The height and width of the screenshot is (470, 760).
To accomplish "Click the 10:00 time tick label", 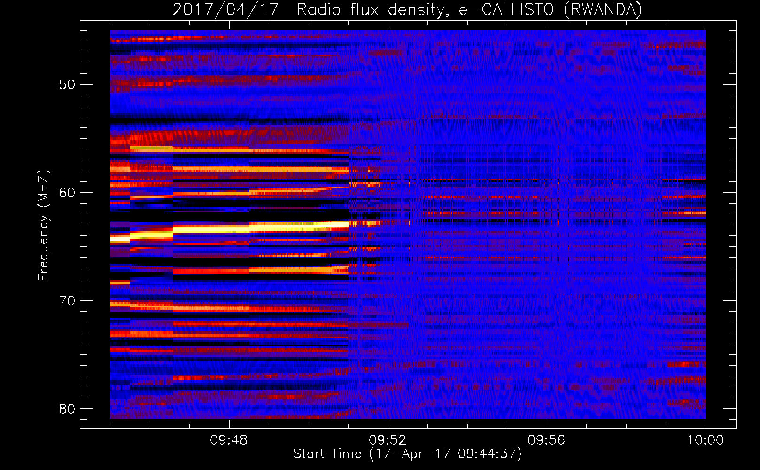I will [x=706, y=440].
